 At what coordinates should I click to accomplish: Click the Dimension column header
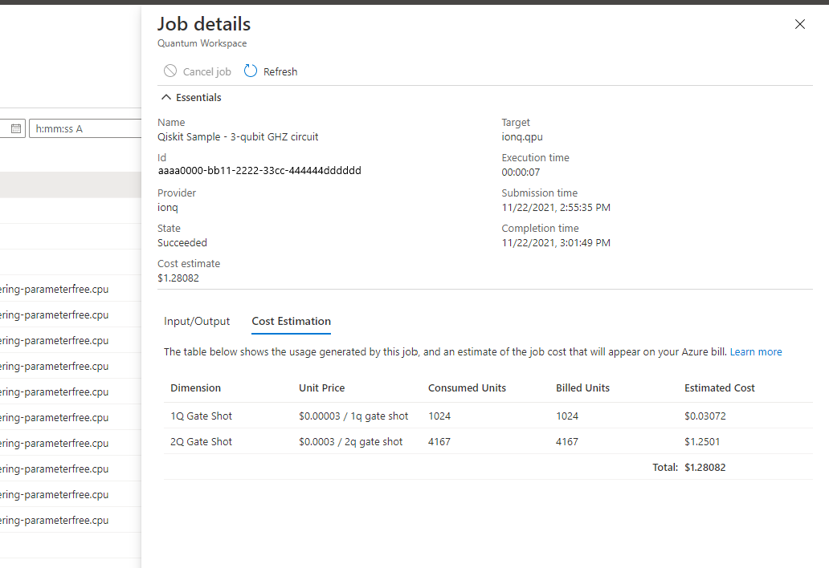(x=195, y=387)
